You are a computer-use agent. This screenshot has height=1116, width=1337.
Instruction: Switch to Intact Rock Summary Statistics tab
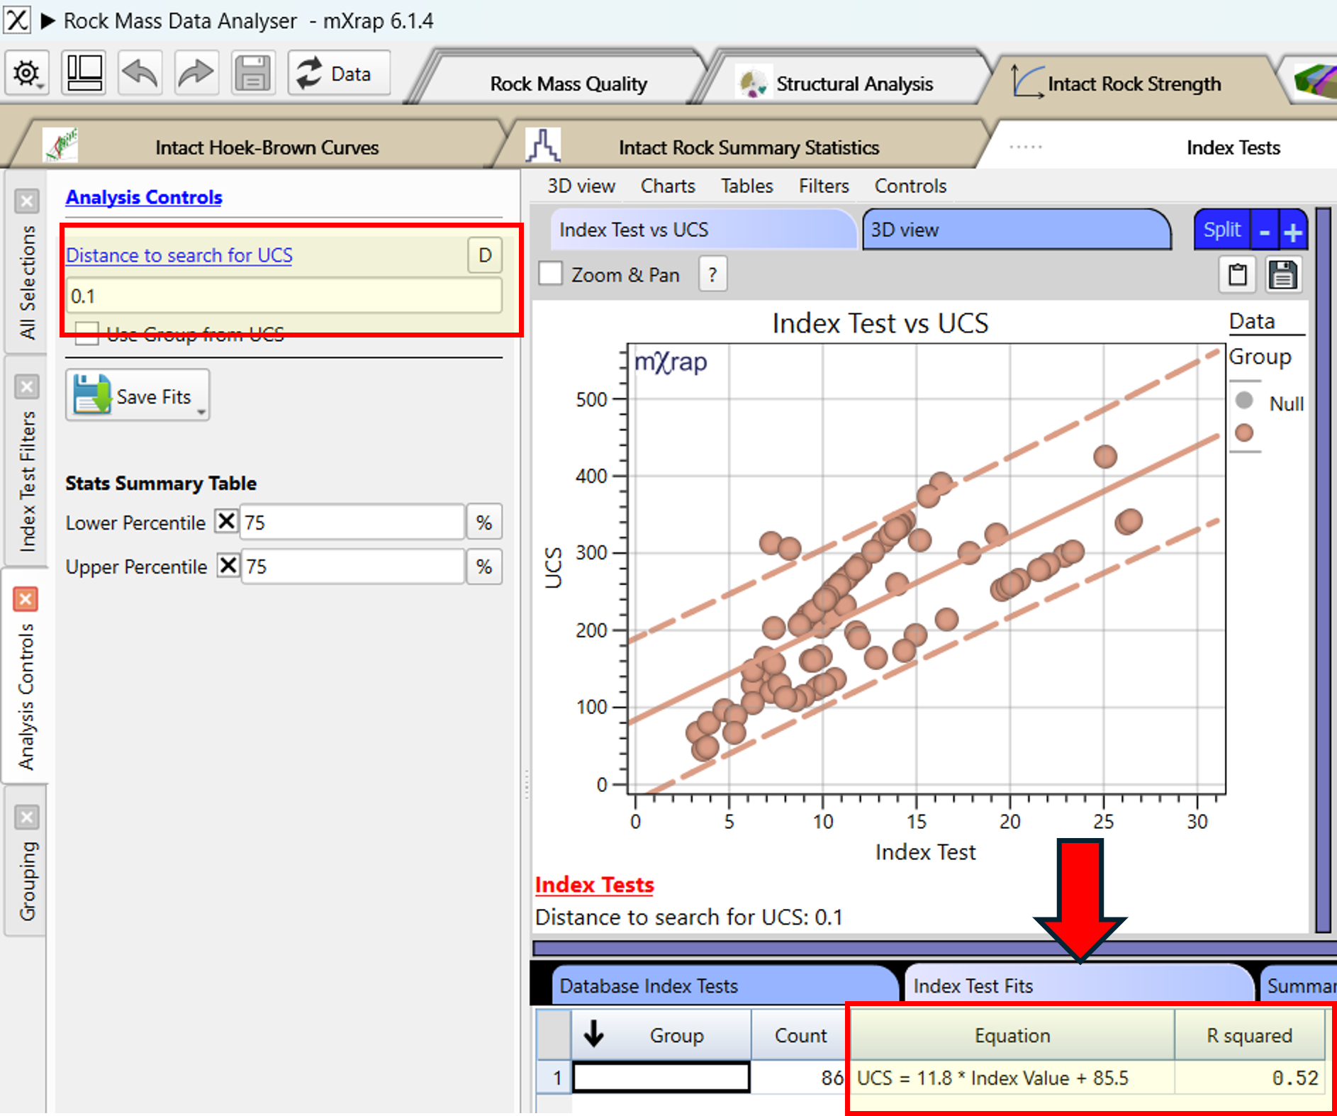point(748,147)
